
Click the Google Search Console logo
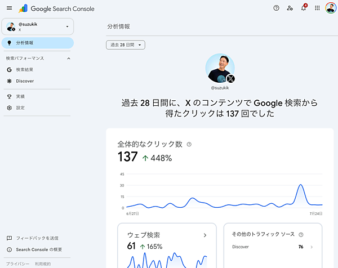click(x=56, y=8)
